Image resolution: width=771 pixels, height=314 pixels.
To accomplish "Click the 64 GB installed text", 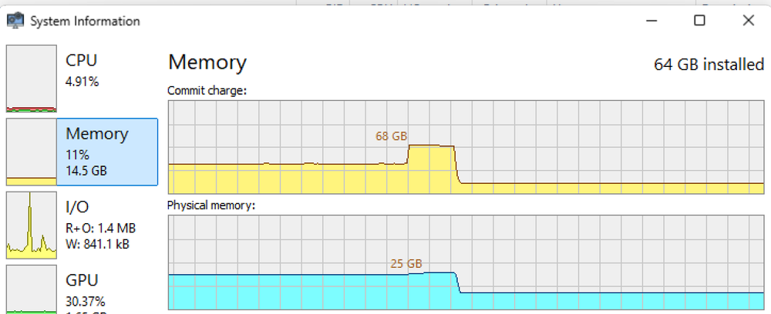I will [709, 65].
